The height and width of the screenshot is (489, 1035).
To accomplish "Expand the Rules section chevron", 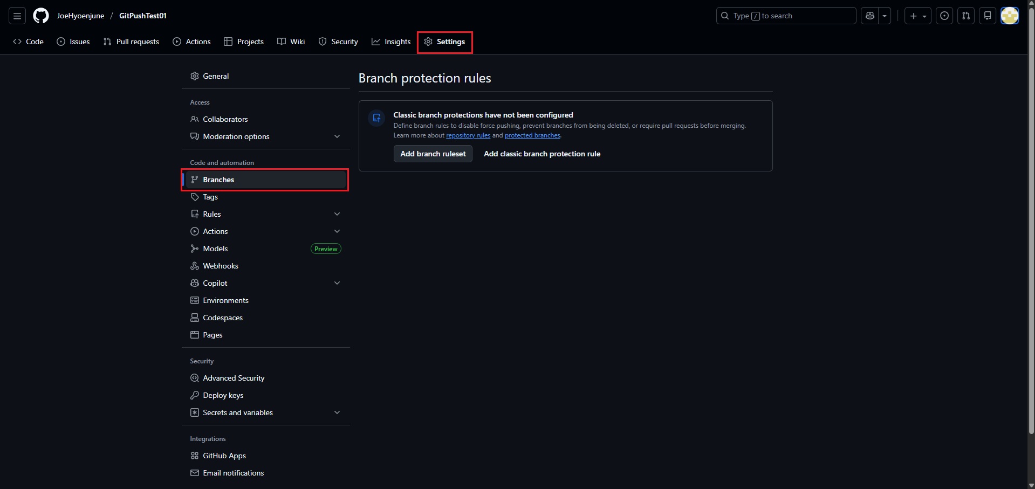I will click(x=337, y=214).
